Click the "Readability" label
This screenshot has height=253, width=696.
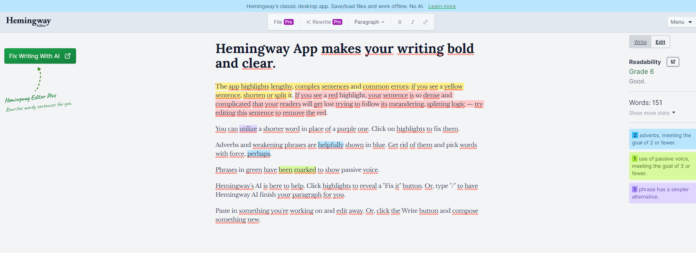tap(645, 62)
